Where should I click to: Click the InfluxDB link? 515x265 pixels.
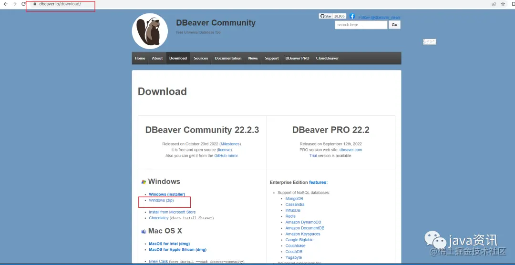click(x=293, y=210)
